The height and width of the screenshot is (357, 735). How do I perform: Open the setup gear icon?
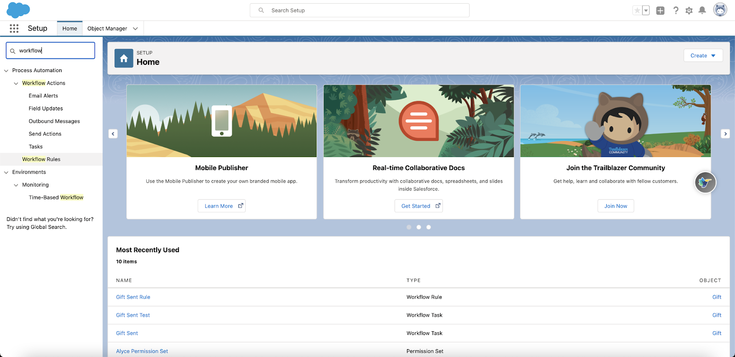689,11
